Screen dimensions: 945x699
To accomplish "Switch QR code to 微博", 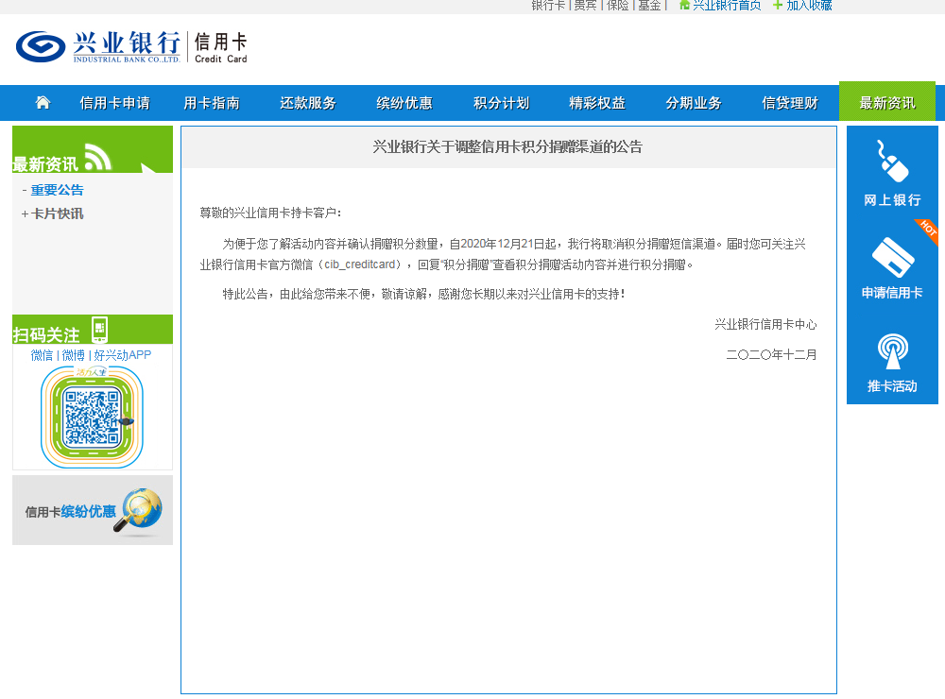I will [74, 355].
